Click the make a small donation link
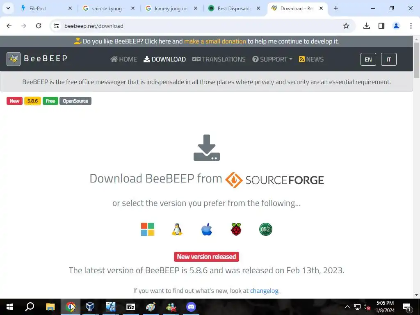420x315 pixels. coord(215,41)
